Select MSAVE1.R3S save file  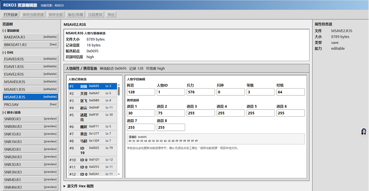tap(30, 89)
